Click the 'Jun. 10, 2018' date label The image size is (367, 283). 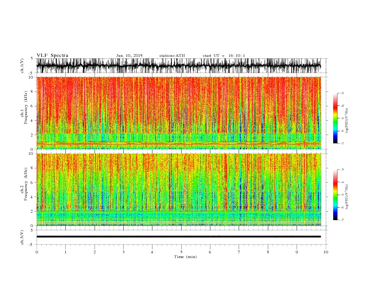tap(129, 55)
